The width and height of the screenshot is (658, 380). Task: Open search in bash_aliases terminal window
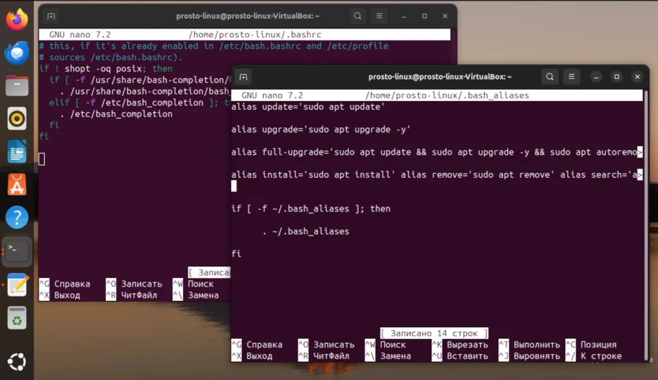pyautogui.click(x=550, y=77)
